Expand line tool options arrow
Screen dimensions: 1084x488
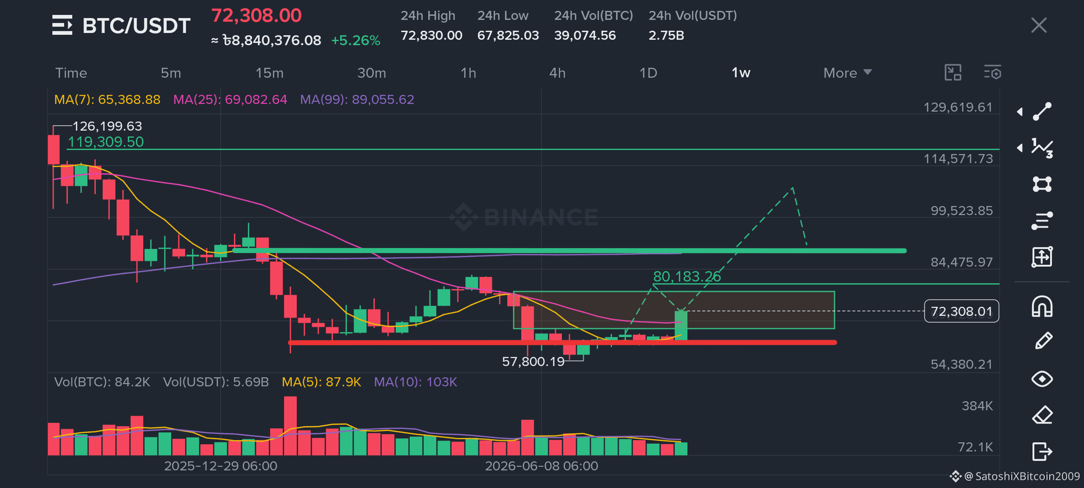click(1020, 112)
